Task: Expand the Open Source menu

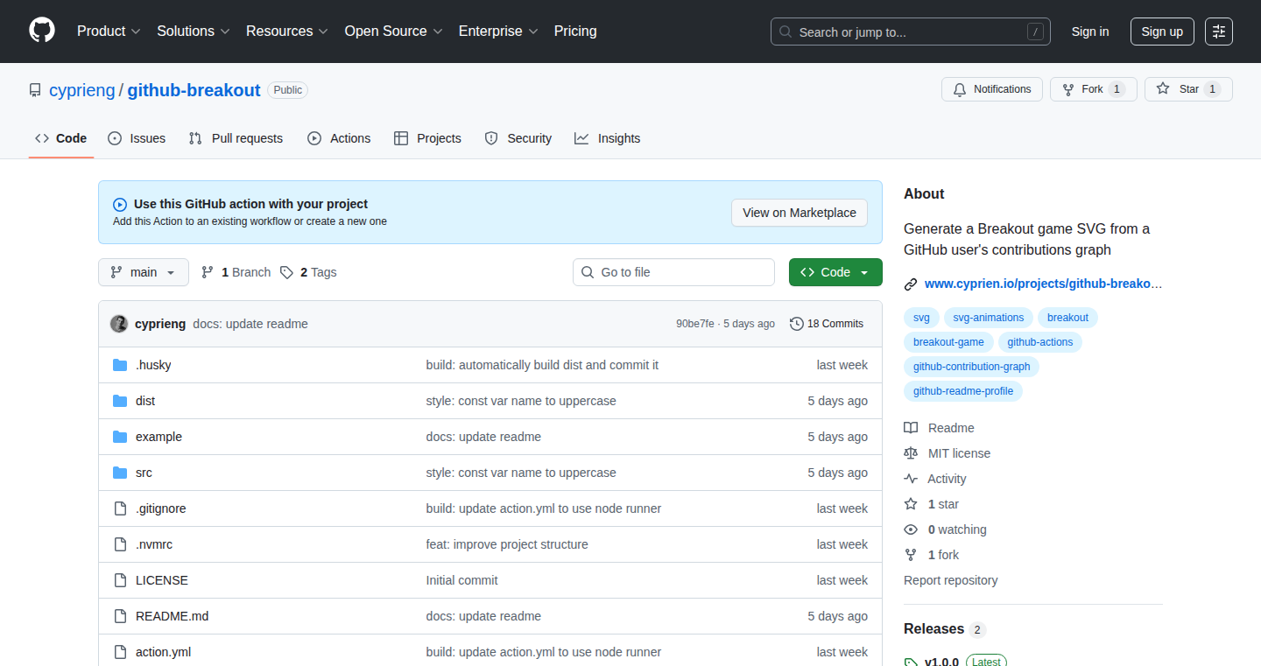Action: tap(394, 32)
